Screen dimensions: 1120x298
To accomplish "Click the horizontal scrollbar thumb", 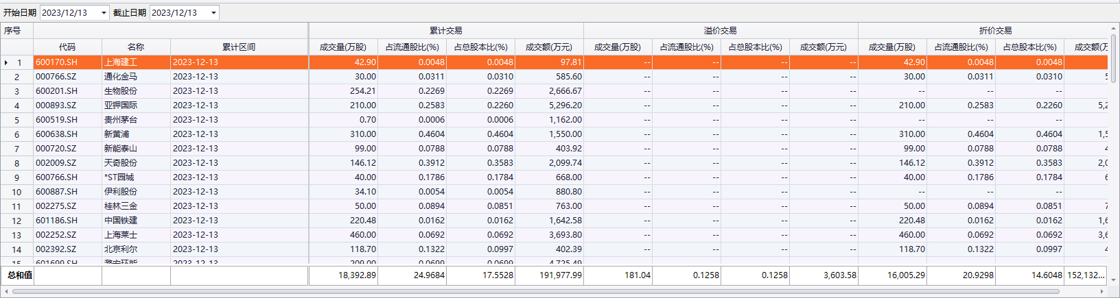I will point(535,292).
